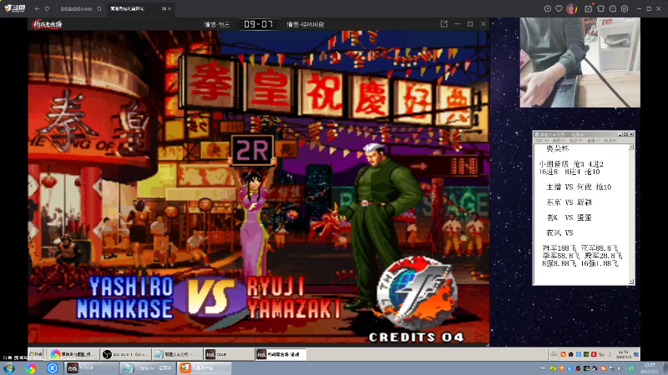Launch the blue K taskbar icon
668x375 pixels.
coord(53,367)
